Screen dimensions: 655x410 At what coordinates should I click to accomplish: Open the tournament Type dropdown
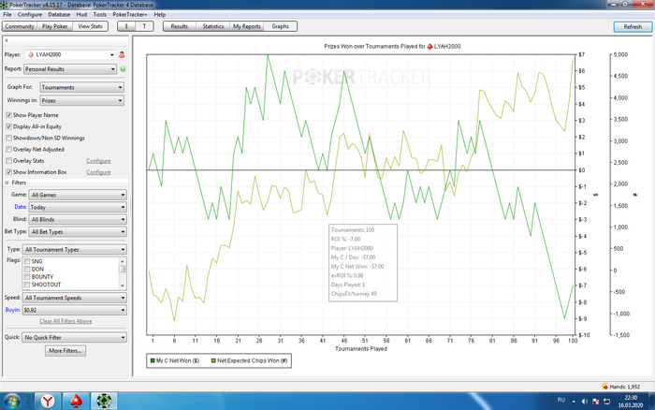(x=74, y=250)
